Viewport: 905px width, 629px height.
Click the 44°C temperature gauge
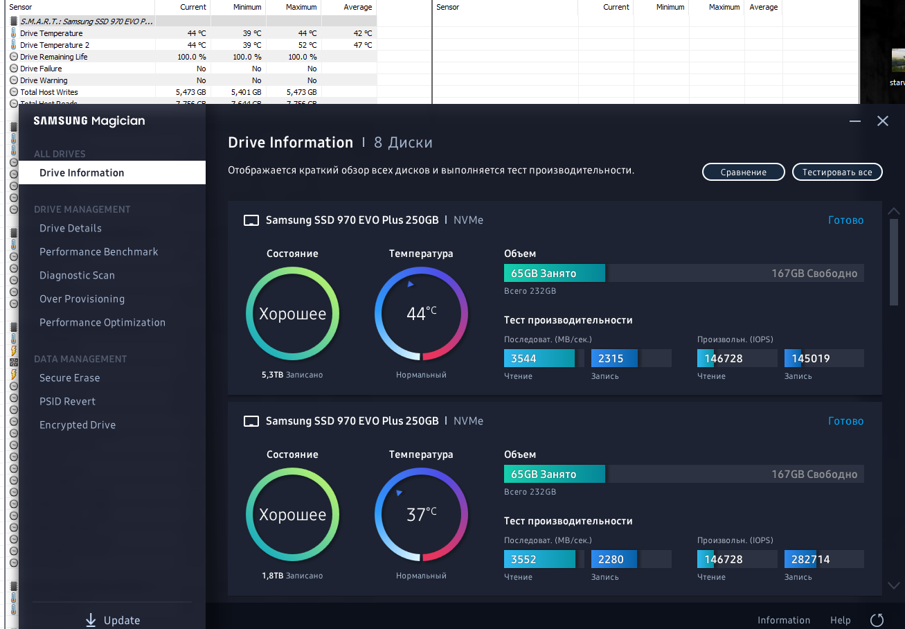(x=421, y=314)
